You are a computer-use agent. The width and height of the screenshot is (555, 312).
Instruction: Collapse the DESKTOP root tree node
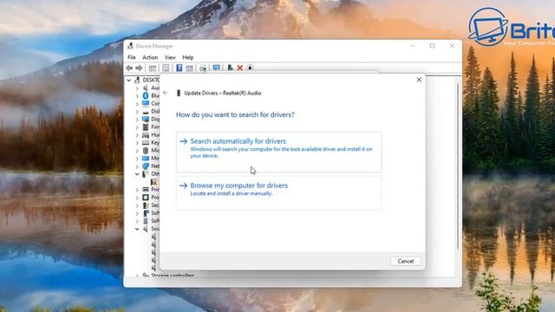(x=129, y=81)
